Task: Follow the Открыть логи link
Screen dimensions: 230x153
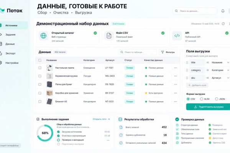Action: (101, 119)
